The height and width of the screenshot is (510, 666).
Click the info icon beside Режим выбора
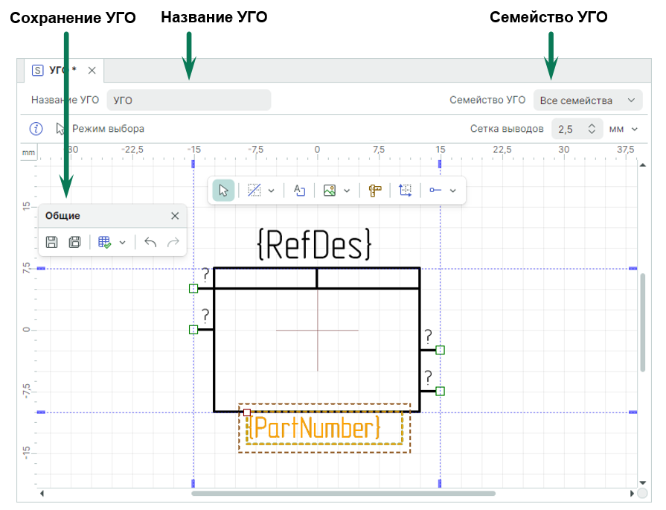coord(36,129)
